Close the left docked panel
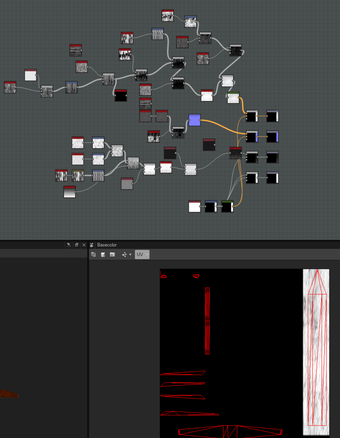 pyautogui.click(x=84, y=245)
